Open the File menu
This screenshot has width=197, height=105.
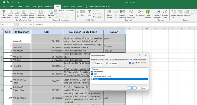(4, 7)
